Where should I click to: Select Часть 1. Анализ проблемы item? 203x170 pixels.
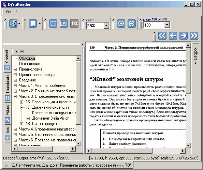[x=43, y=86]
